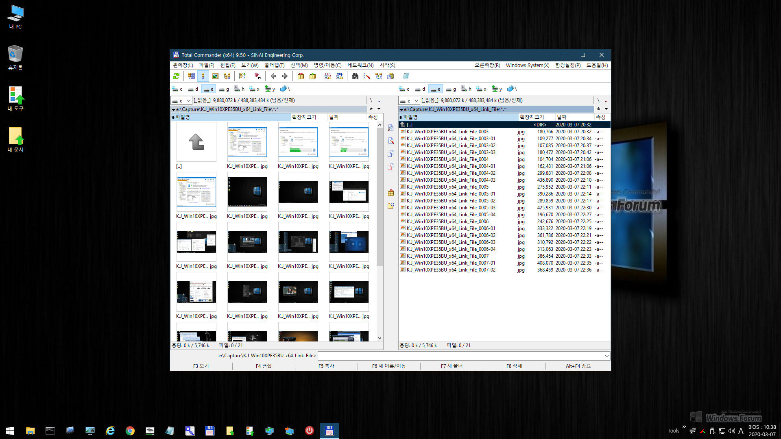Select drive g in left panel
781x439 pixels.
[x=224, y=89]
